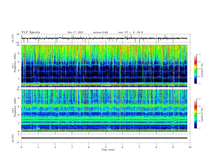Image resolution: width=214 pixels, height=165 pixels.
Task: Click the lower colorbar 'log(PSD)' label
Action: point(202,115)
